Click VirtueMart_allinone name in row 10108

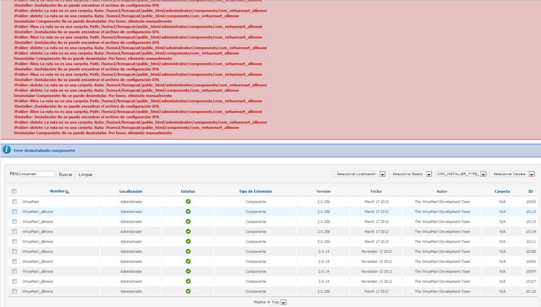pos(37,252)
